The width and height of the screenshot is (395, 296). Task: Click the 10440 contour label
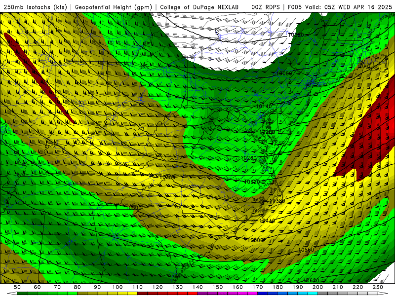[x=267, y=221]
